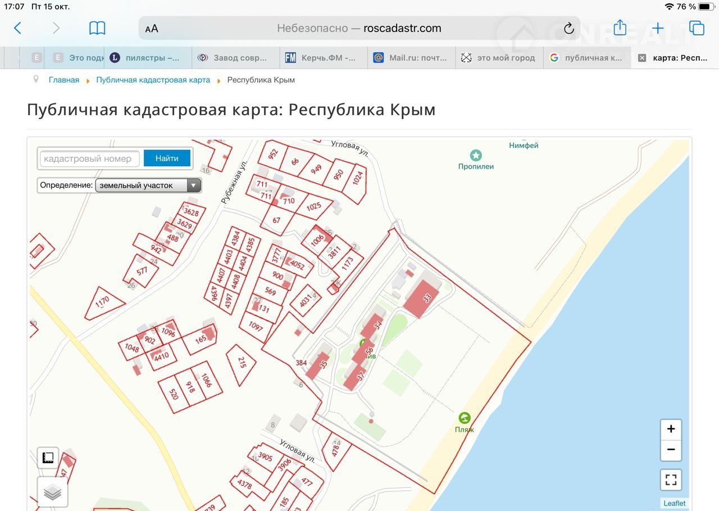The image size is (719, 511).
Task: Tap the 'AA' reader text-size menu
Action: pyautogui.click(x=152, y=29)
